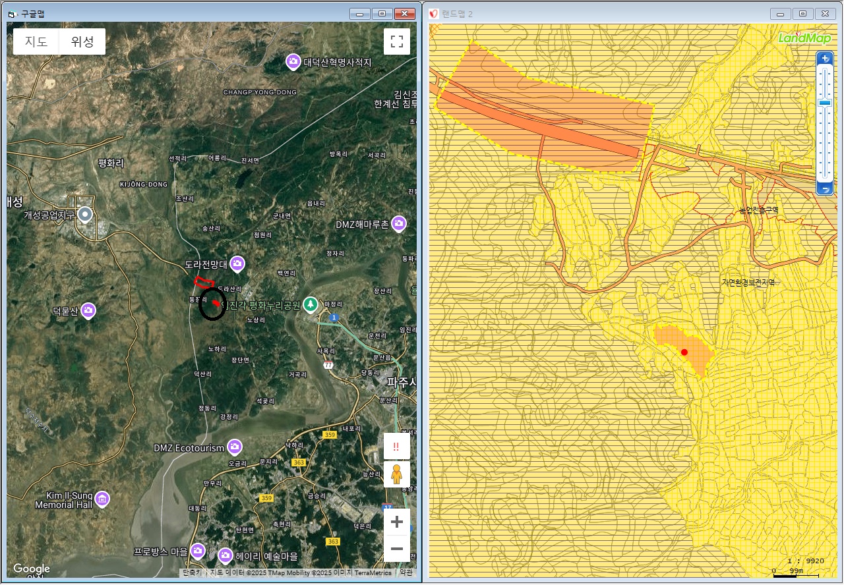Click the 1 : 9920 scale text
Image resolution: width=844 pixels, height=585 pixels.
click(x=805, y=561)
